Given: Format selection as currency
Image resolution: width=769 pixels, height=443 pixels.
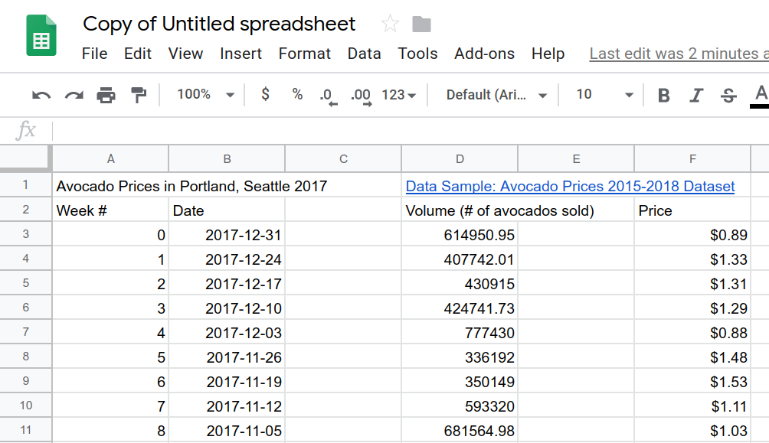Looking at the screenshot, I should click(x=264, y=94).
